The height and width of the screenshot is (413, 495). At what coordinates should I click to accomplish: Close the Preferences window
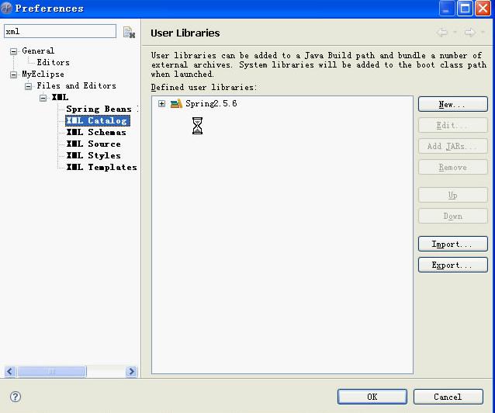(x=483, y=9)
